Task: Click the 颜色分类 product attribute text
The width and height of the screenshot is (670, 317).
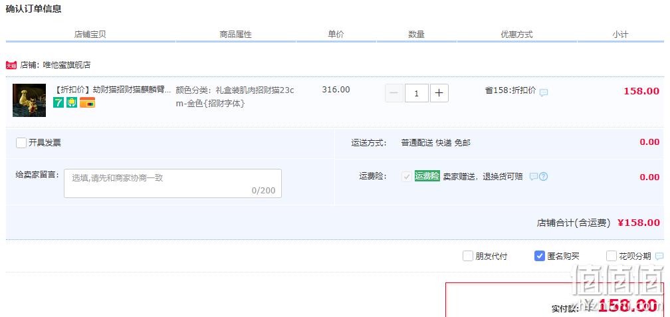Action: (235, 97)
